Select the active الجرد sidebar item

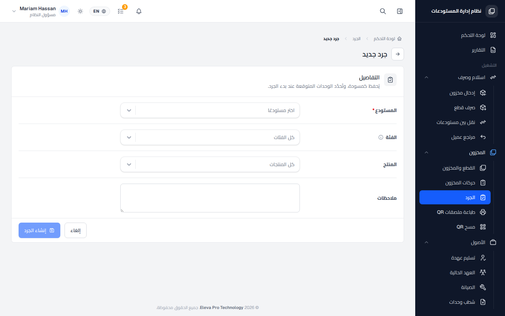coord(455,197)
